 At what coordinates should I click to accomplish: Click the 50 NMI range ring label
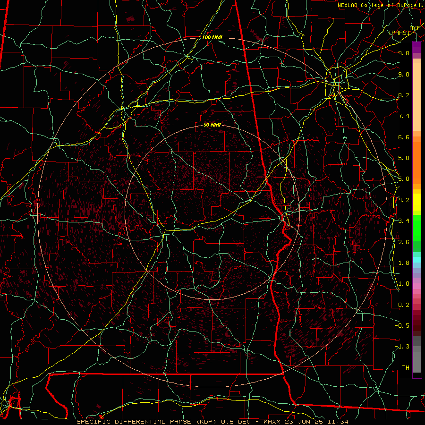[x=212, y=125]
